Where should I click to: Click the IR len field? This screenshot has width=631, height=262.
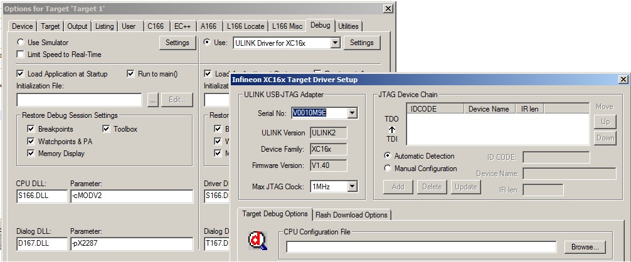click(x=543, y=190)
